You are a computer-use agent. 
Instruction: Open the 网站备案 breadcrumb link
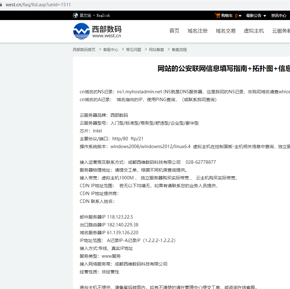click(157, 49)
